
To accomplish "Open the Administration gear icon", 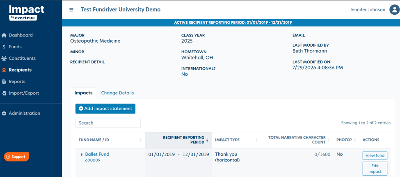I will click(4, 113).
